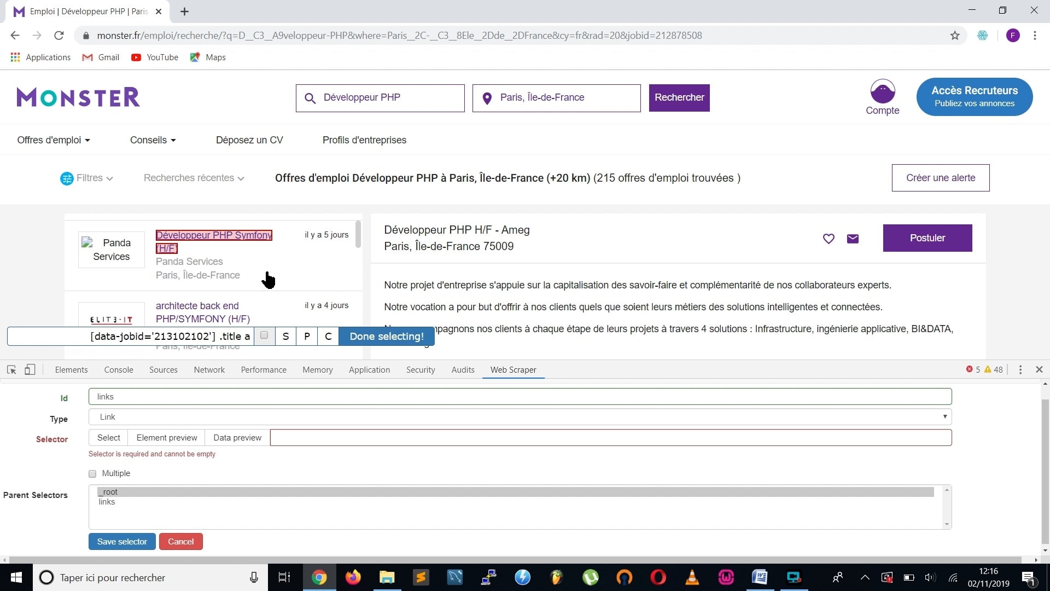The width and height of the screenshot is (1050, 591).
Task: Click taskbar microphone search icon
Action: (x=254, y=577)
